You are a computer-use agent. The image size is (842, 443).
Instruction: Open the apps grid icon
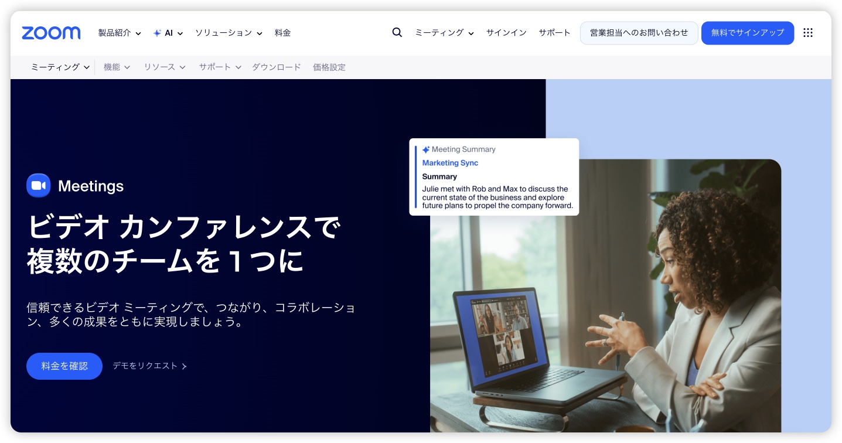click(x=807, y=33)
